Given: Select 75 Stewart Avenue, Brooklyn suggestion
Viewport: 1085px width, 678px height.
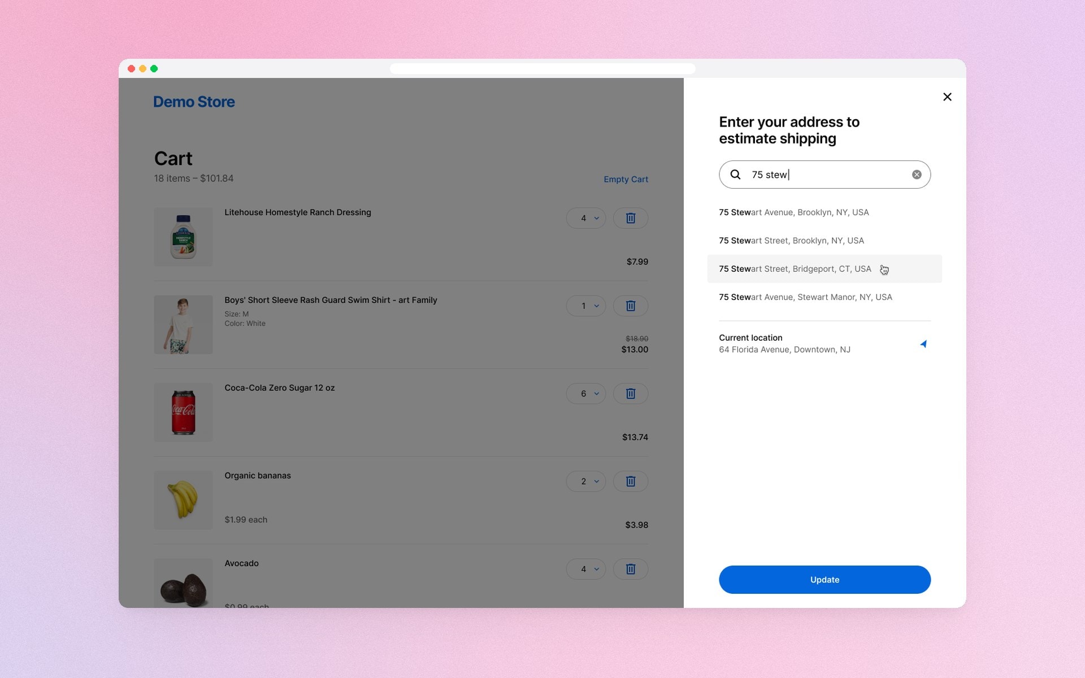Looking at the screenshot, I should coord(824,212).
